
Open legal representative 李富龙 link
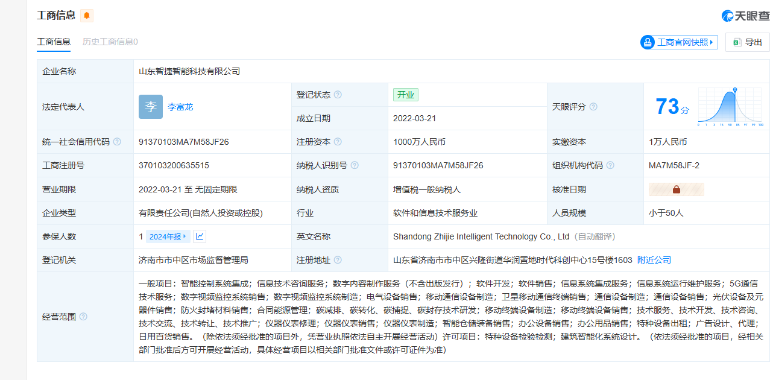pyautogui.click(x=180, y=107)
